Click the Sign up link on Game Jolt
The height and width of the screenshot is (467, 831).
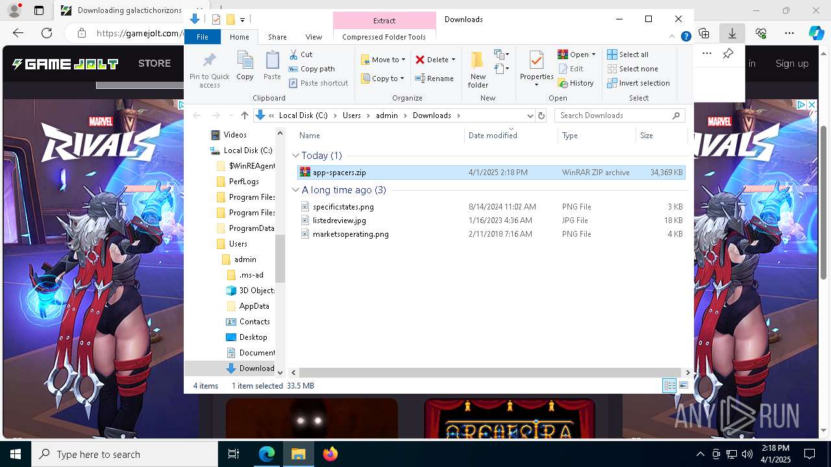click(x=792, y=64)
